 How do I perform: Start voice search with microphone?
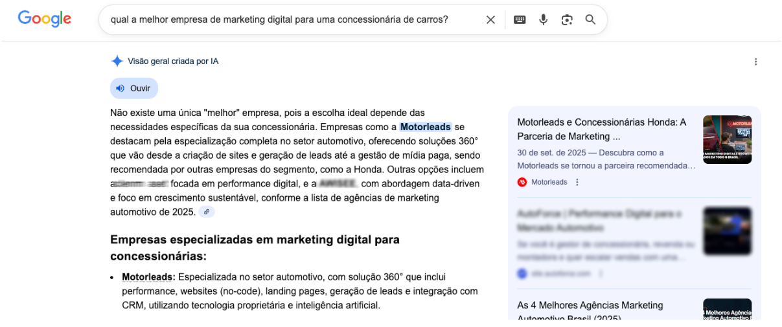(543, 19)
